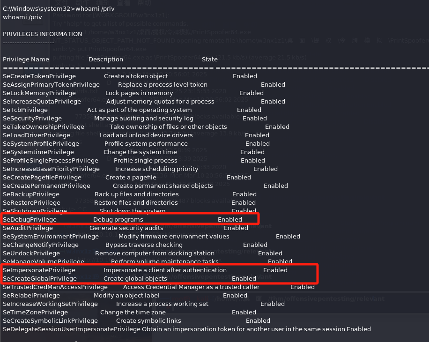The height and width of the screenshot is (342, 429).
Task: Select the SeRestorePrivilege name
Action: pos(32,203)
